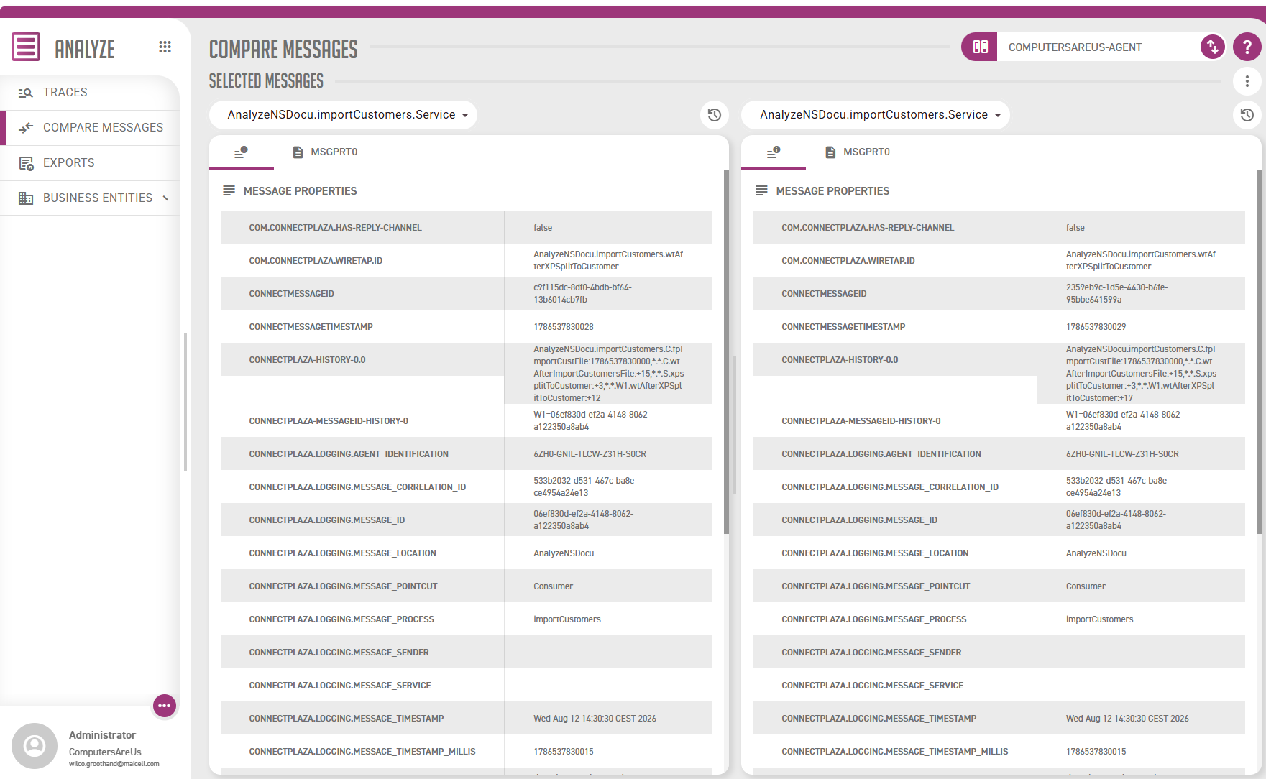Viewport: 1266px width, 779px height.
Task: Click left MESSAGE_PROCESS value importCustomers
Action: 567,619
